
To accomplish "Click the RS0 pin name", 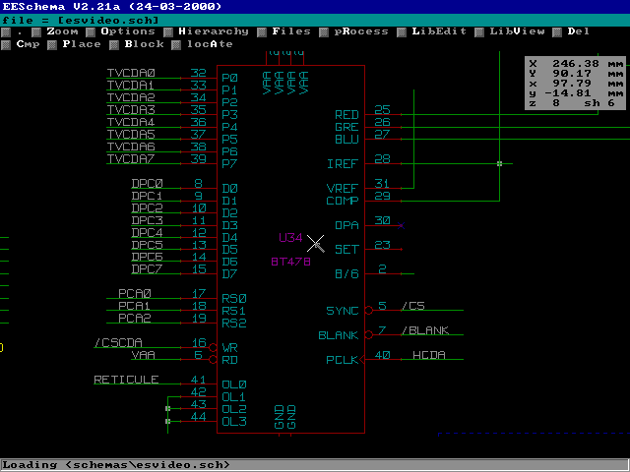I will point(234,299).
